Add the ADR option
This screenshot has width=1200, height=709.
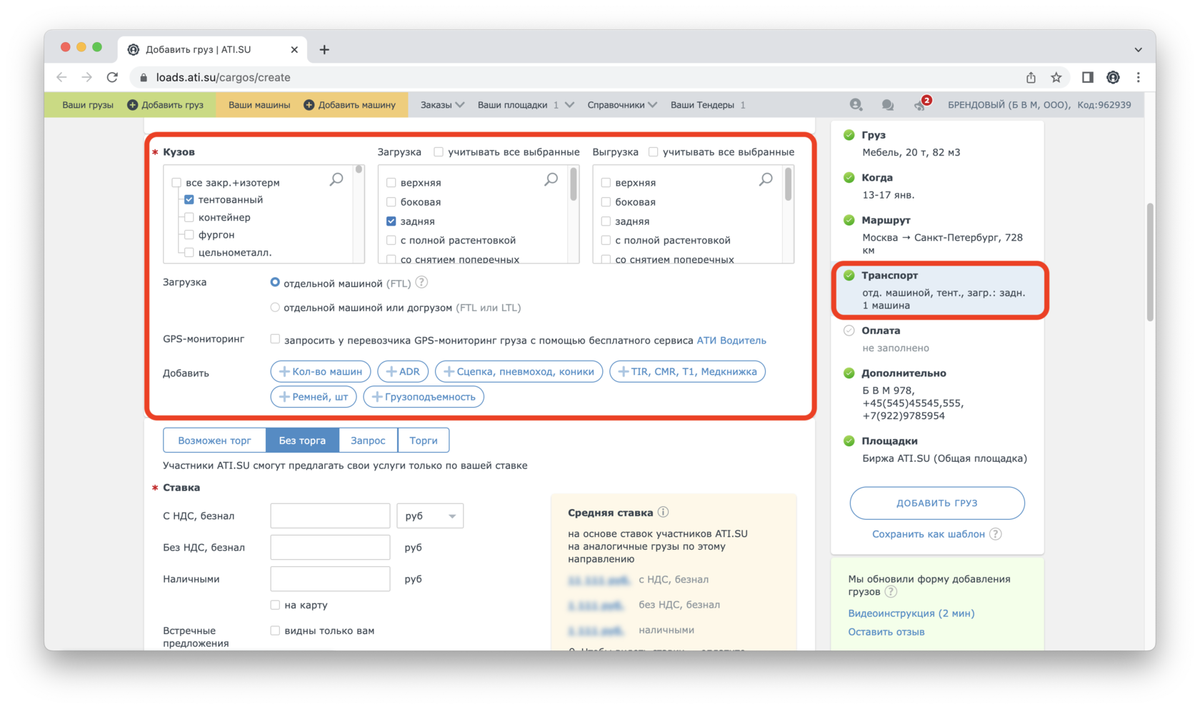pyautogui.click(x=403, y=371)
